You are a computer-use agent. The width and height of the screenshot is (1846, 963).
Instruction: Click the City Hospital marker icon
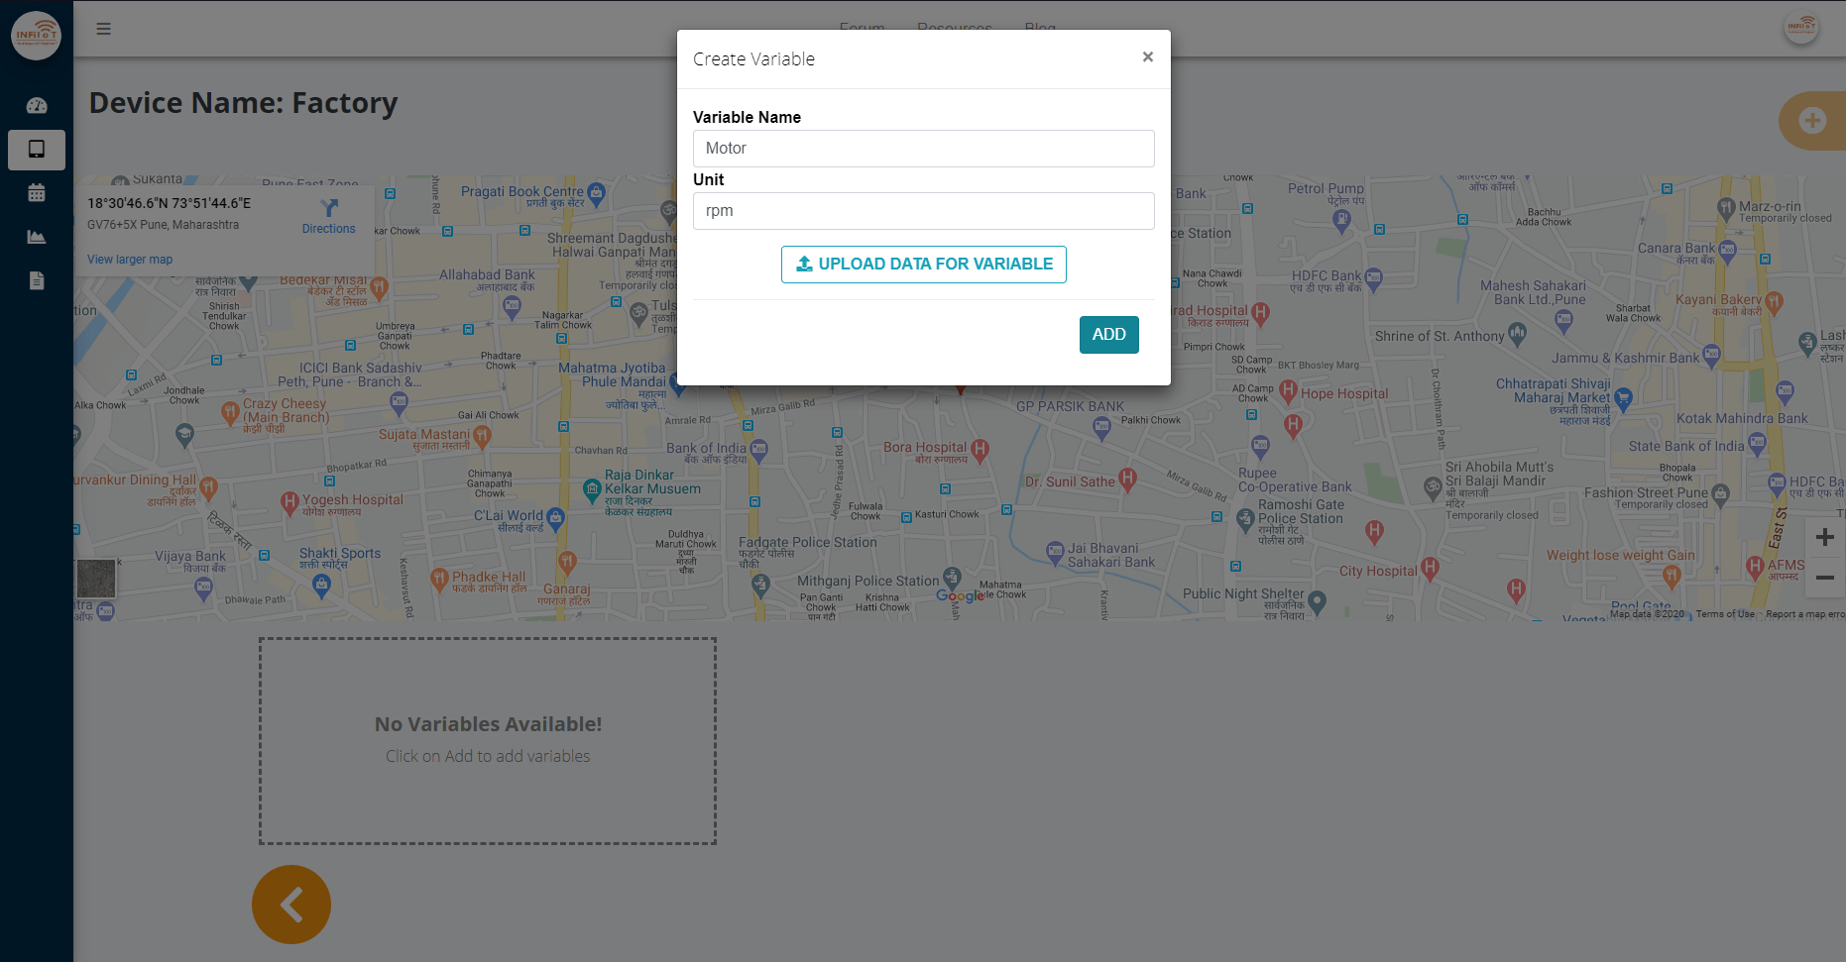tap(1429, 568)
